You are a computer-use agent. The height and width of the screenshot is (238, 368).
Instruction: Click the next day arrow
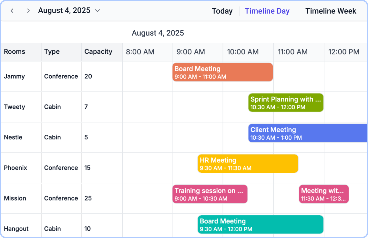coord(28,11)
